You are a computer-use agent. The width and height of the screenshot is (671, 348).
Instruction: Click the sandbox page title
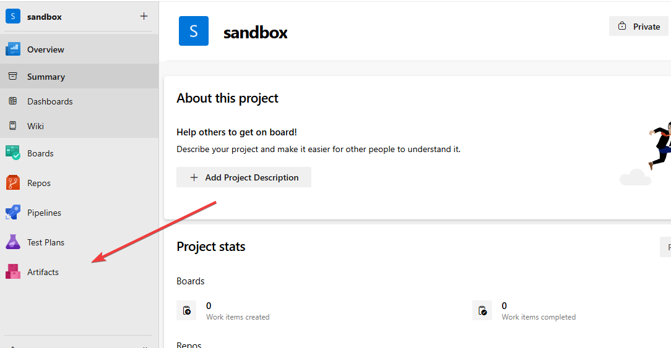point(256,33)
